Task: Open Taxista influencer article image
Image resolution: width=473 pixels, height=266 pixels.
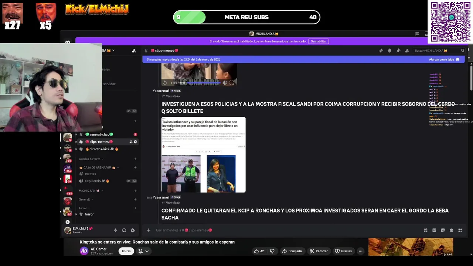Action: coord(203,155)
